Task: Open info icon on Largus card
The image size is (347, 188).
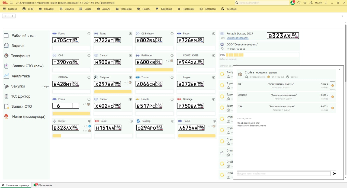Action: (214, 77)
